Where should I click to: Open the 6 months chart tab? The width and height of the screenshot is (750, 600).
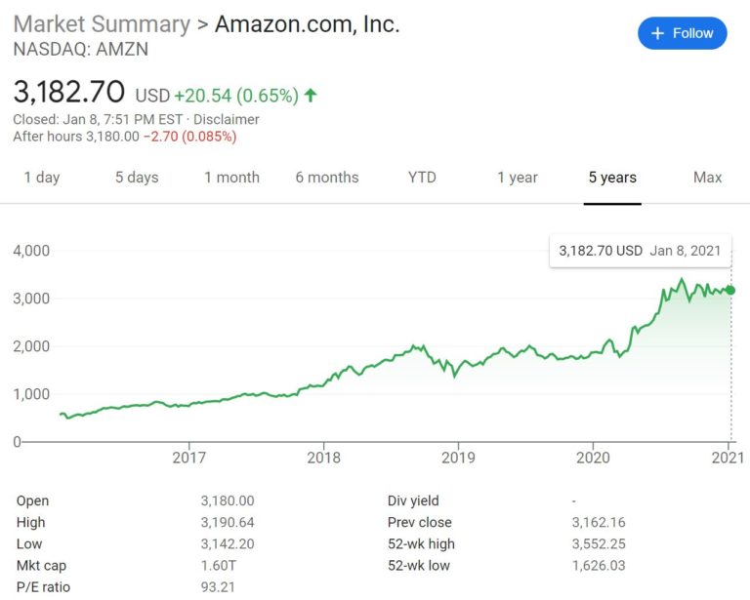coord(327,178)
